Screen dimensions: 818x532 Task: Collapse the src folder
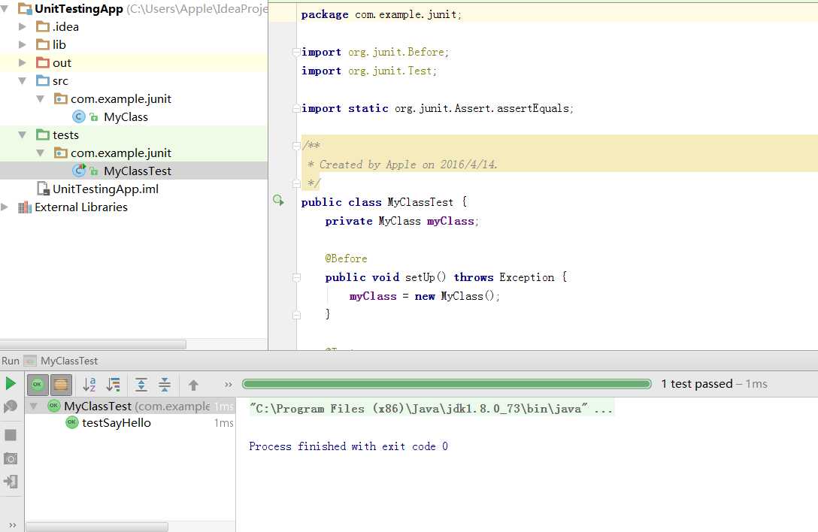(x=23, y=81)
